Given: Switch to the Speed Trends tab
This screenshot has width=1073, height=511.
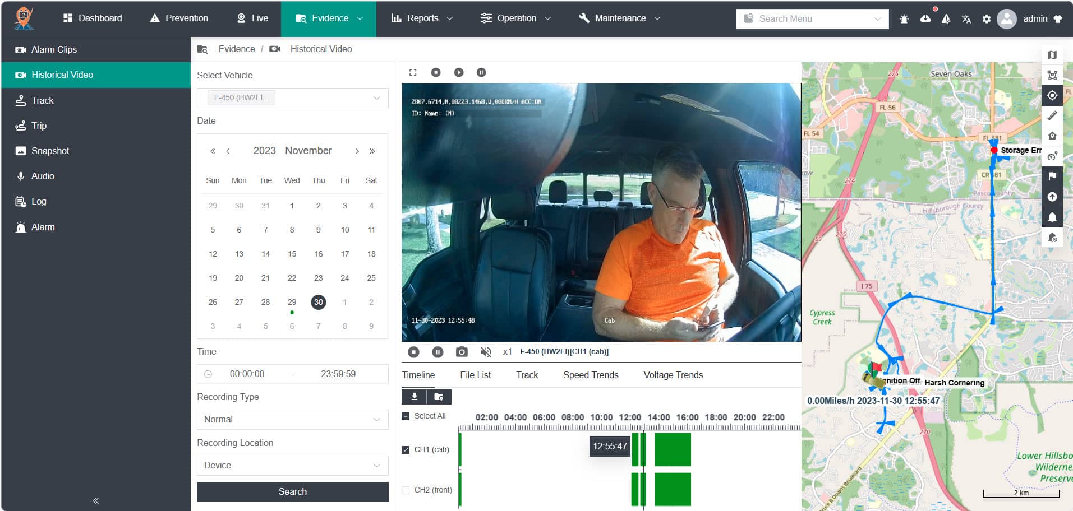Looking at the screenshot, I should (591, 375).
